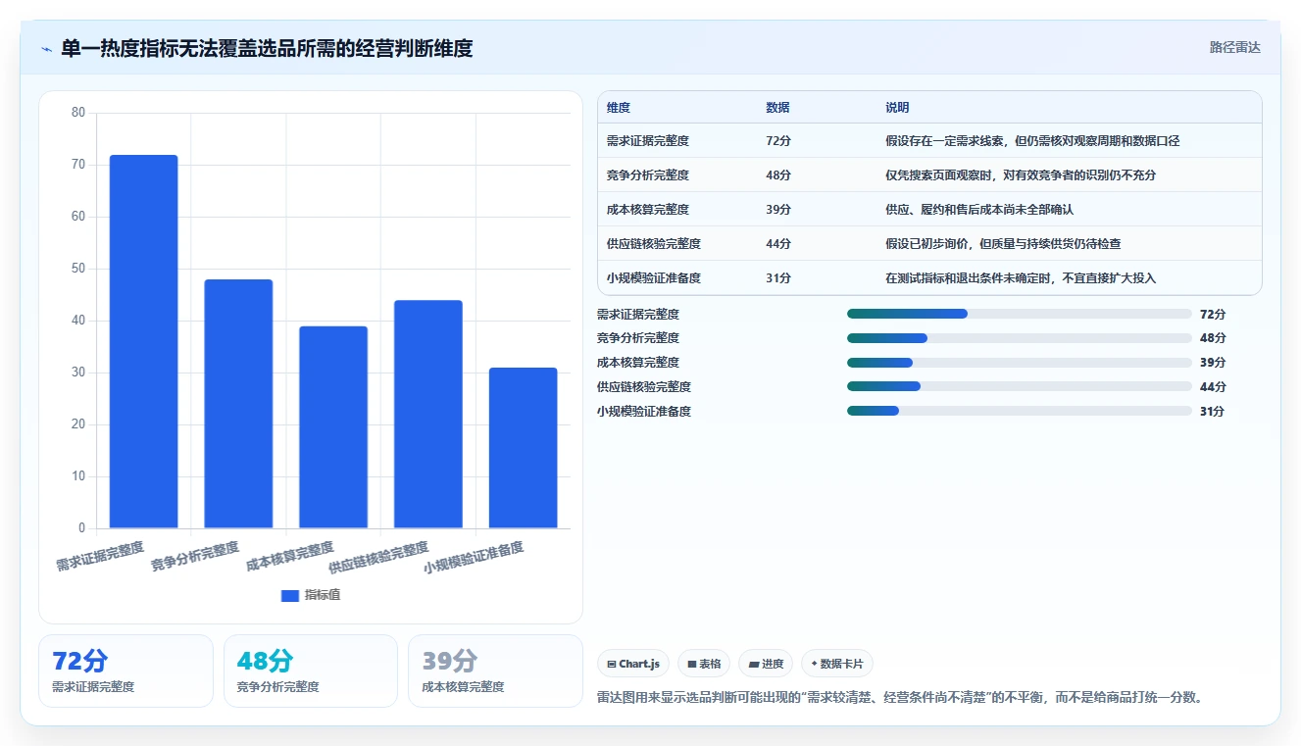
Task: Click the 维度 column header
Action: pyautogui.click(x=619, y=107)
